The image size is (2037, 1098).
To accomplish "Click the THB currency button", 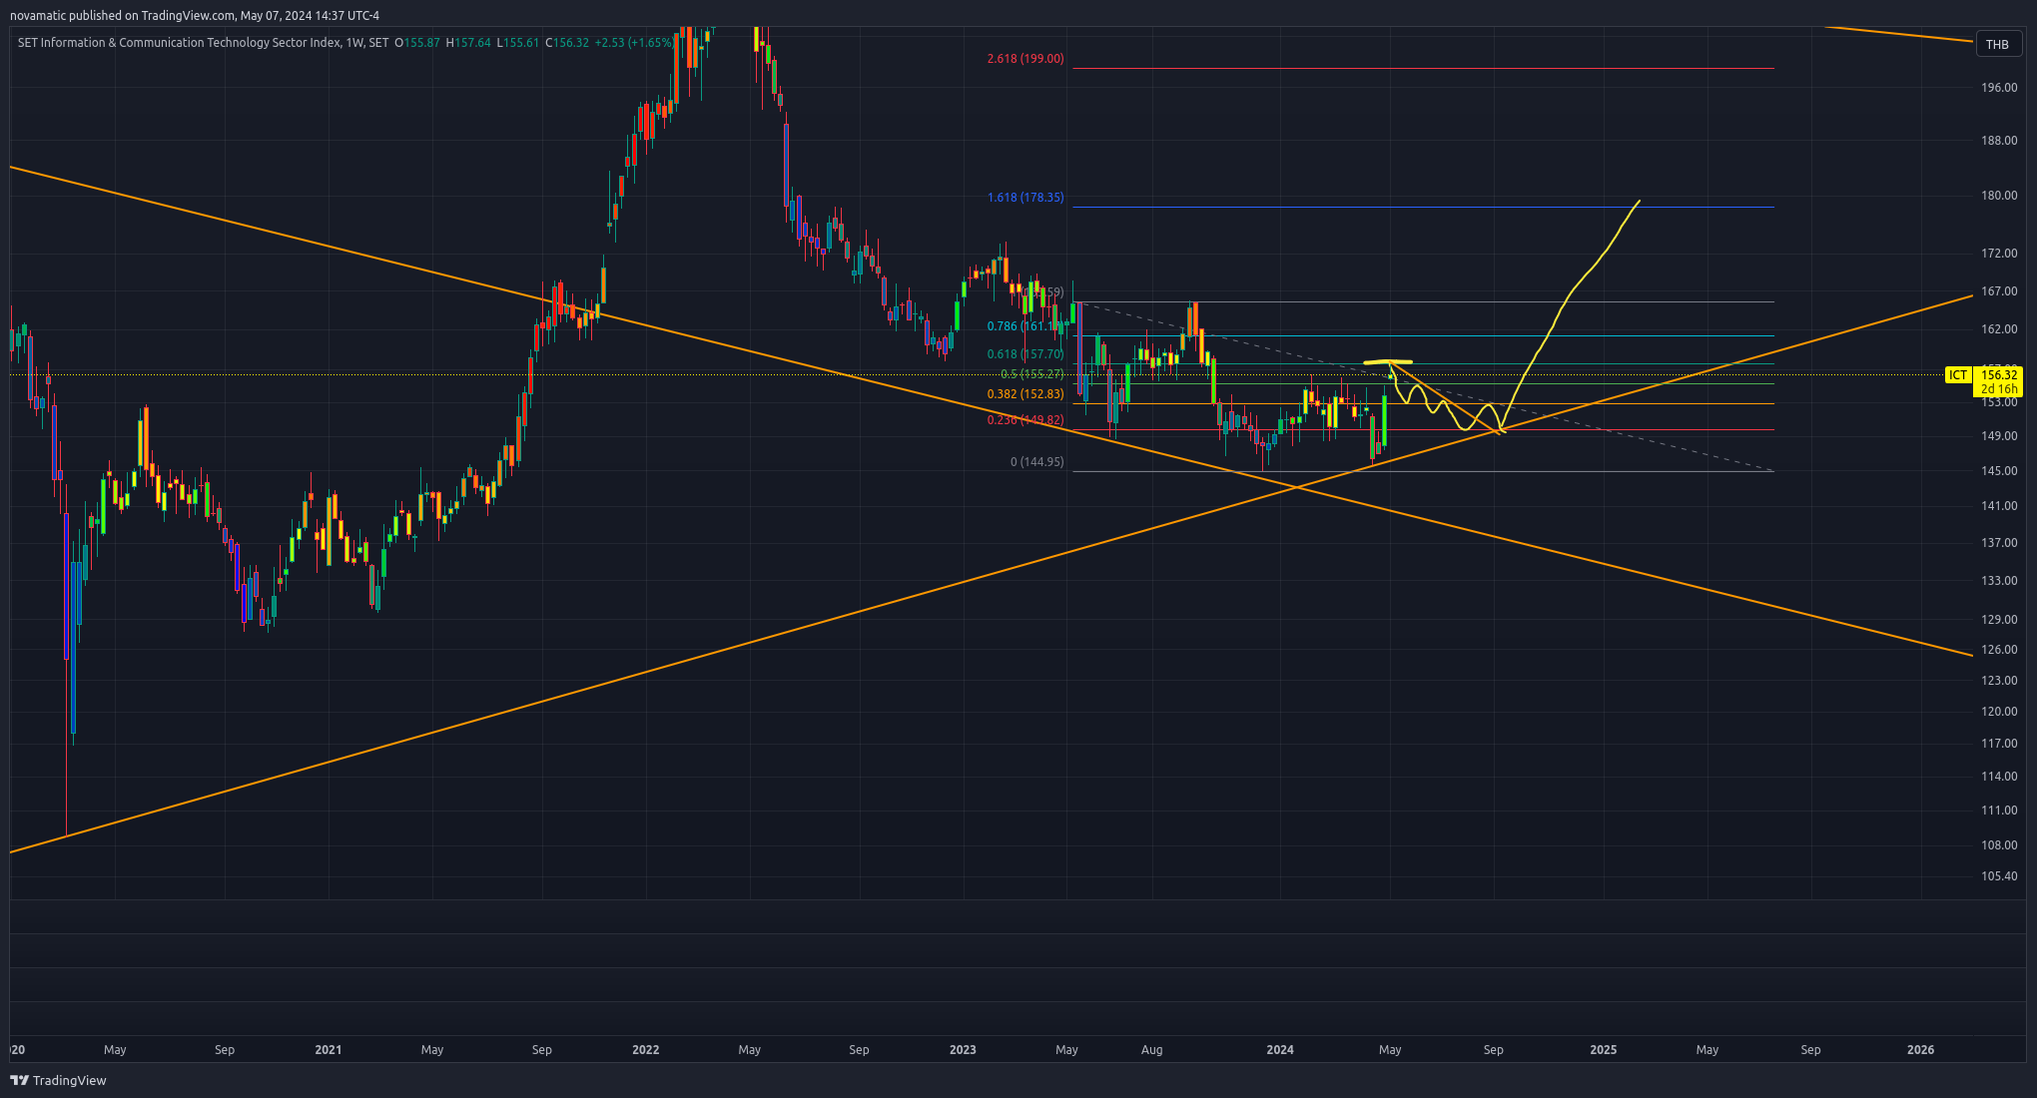I will pos(1997,44).
